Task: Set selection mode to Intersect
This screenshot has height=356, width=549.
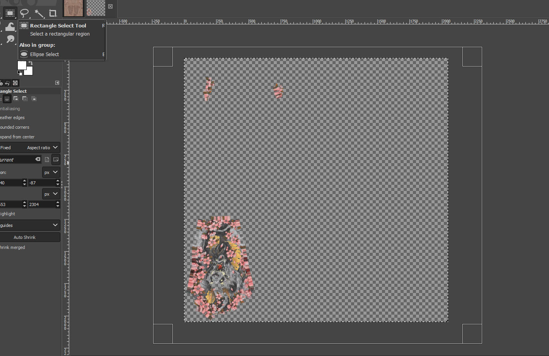Action: point(34,99)
